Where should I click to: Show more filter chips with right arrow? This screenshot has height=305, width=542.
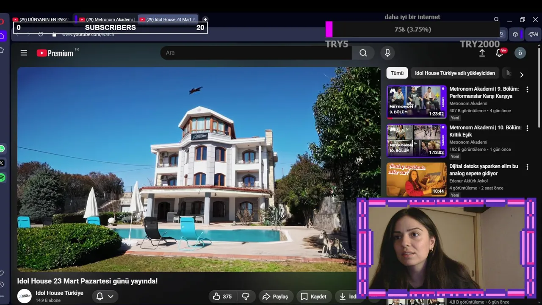[x=522, y=75]
